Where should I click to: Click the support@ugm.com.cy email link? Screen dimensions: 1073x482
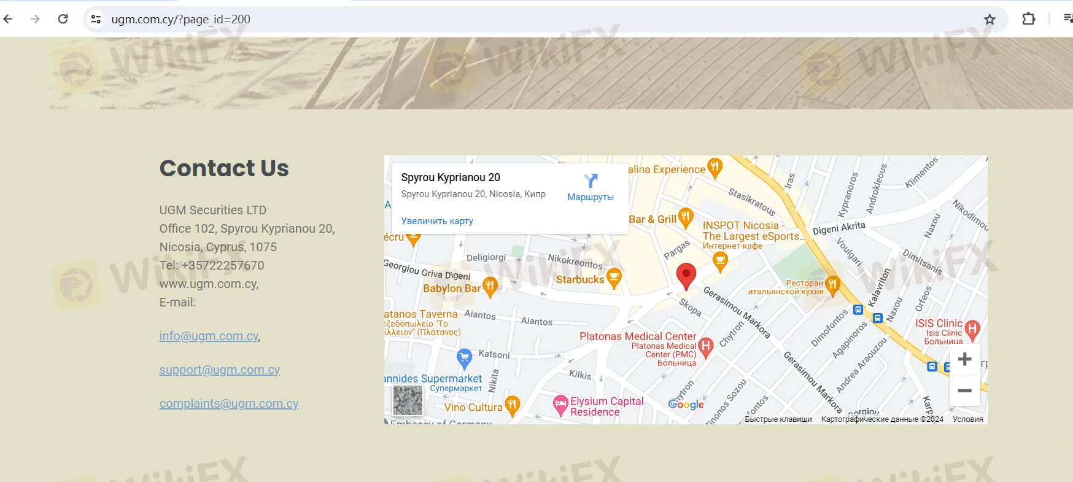[219, 370]
